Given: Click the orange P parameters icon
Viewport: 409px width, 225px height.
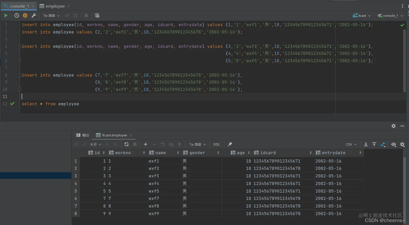Looking at the screenshot, I should pyautogui.click(x=25, y=15).
